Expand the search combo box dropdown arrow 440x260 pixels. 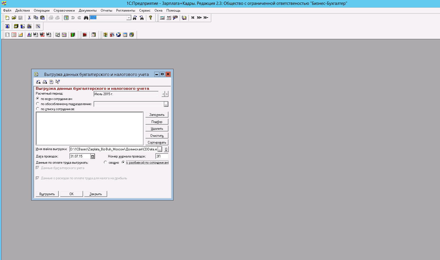click(129, 18)
